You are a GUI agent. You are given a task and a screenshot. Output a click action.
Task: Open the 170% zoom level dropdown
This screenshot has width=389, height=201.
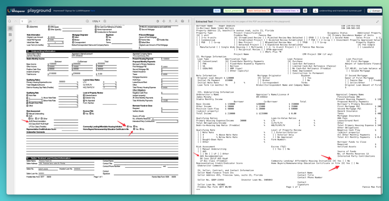click(95, 21)
